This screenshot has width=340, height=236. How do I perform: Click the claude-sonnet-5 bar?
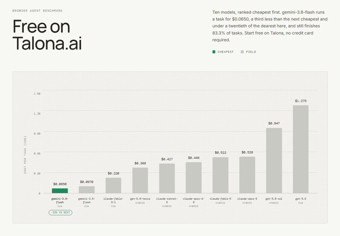tap(167, 178)
